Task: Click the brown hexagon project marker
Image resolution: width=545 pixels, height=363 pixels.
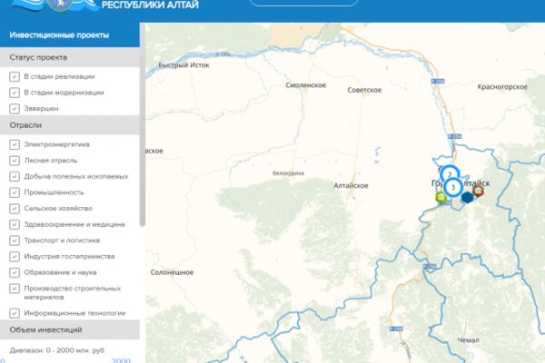Action: coord(479,191)
